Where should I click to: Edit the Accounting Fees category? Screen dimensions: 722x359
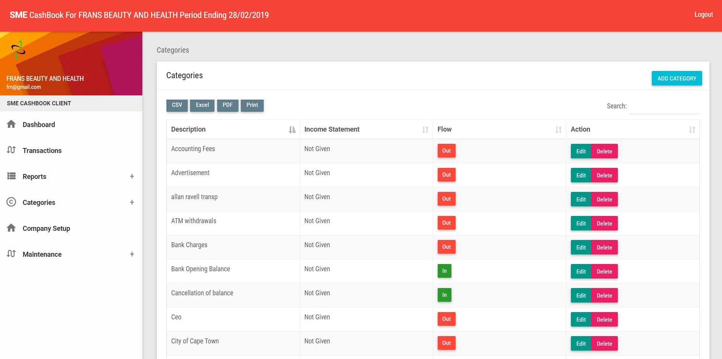581,151
